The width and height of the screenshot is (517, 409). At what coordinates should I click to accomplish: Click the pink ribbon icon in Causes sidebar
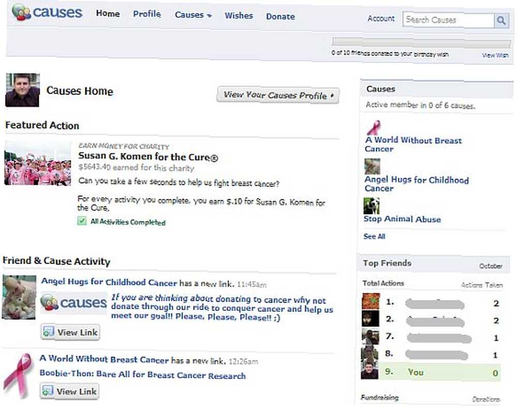point(374,128)
